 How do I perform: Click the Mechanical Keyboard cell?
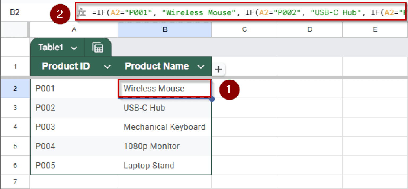pos(165,127)
